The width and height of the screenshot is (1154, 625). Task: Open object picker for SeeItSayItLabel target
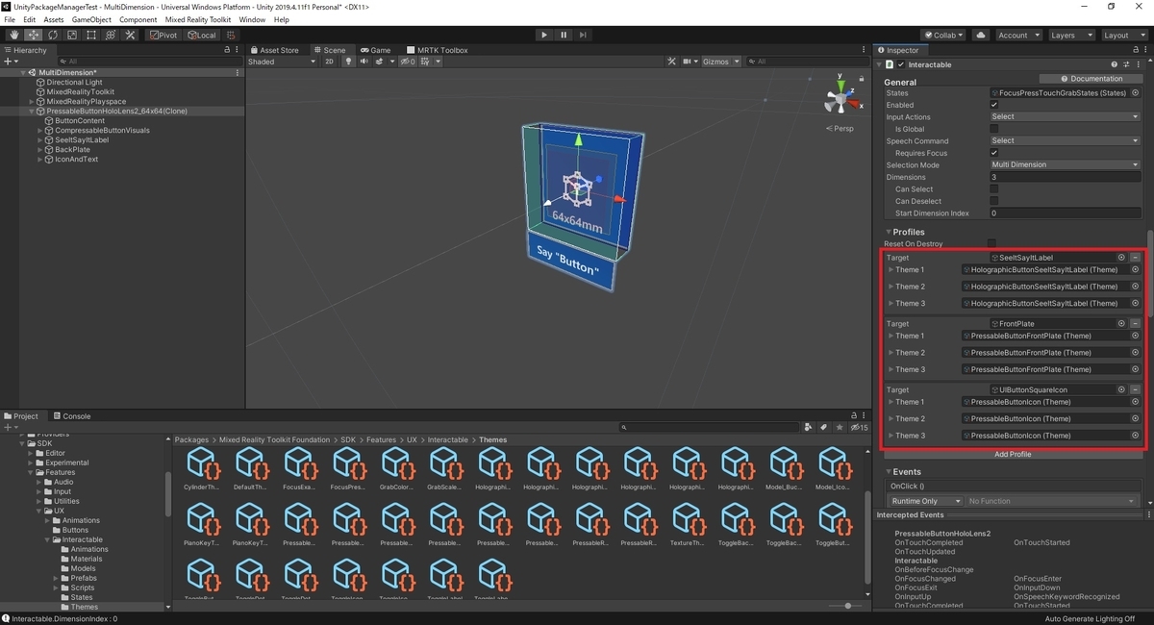pos(1121,258)
